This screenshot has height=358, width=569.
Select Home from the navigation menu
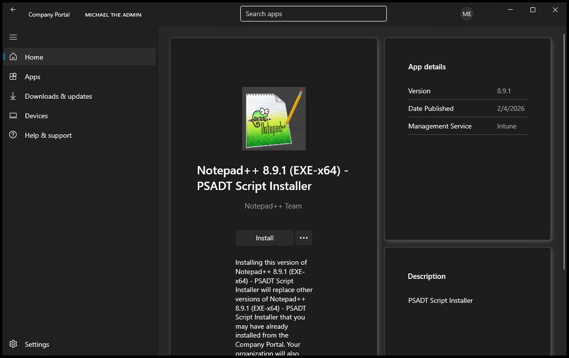(x=34, y=57)
